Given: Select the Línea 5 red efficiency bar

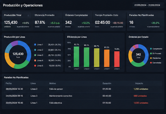Looking at the screenshot, I should [x=117, y=59].
